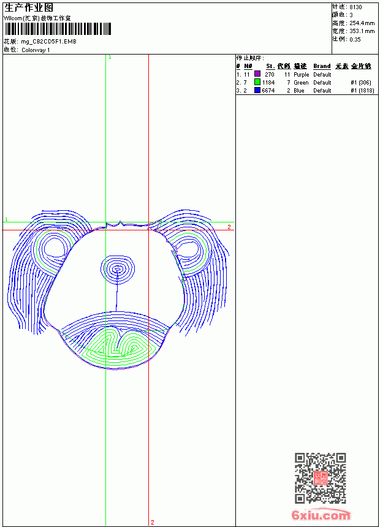Screen dimensions: 380x527
Task: Click the St. column header
Action: (x=270, y=66)
